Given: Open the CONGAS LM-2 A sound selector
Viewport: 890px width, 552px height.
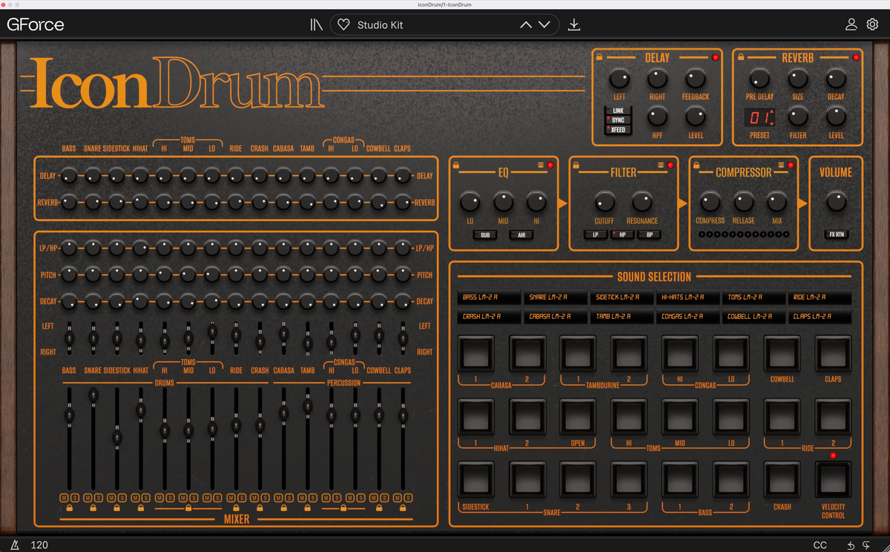Looking at the screenshot, I should click(x=688, y=317).
